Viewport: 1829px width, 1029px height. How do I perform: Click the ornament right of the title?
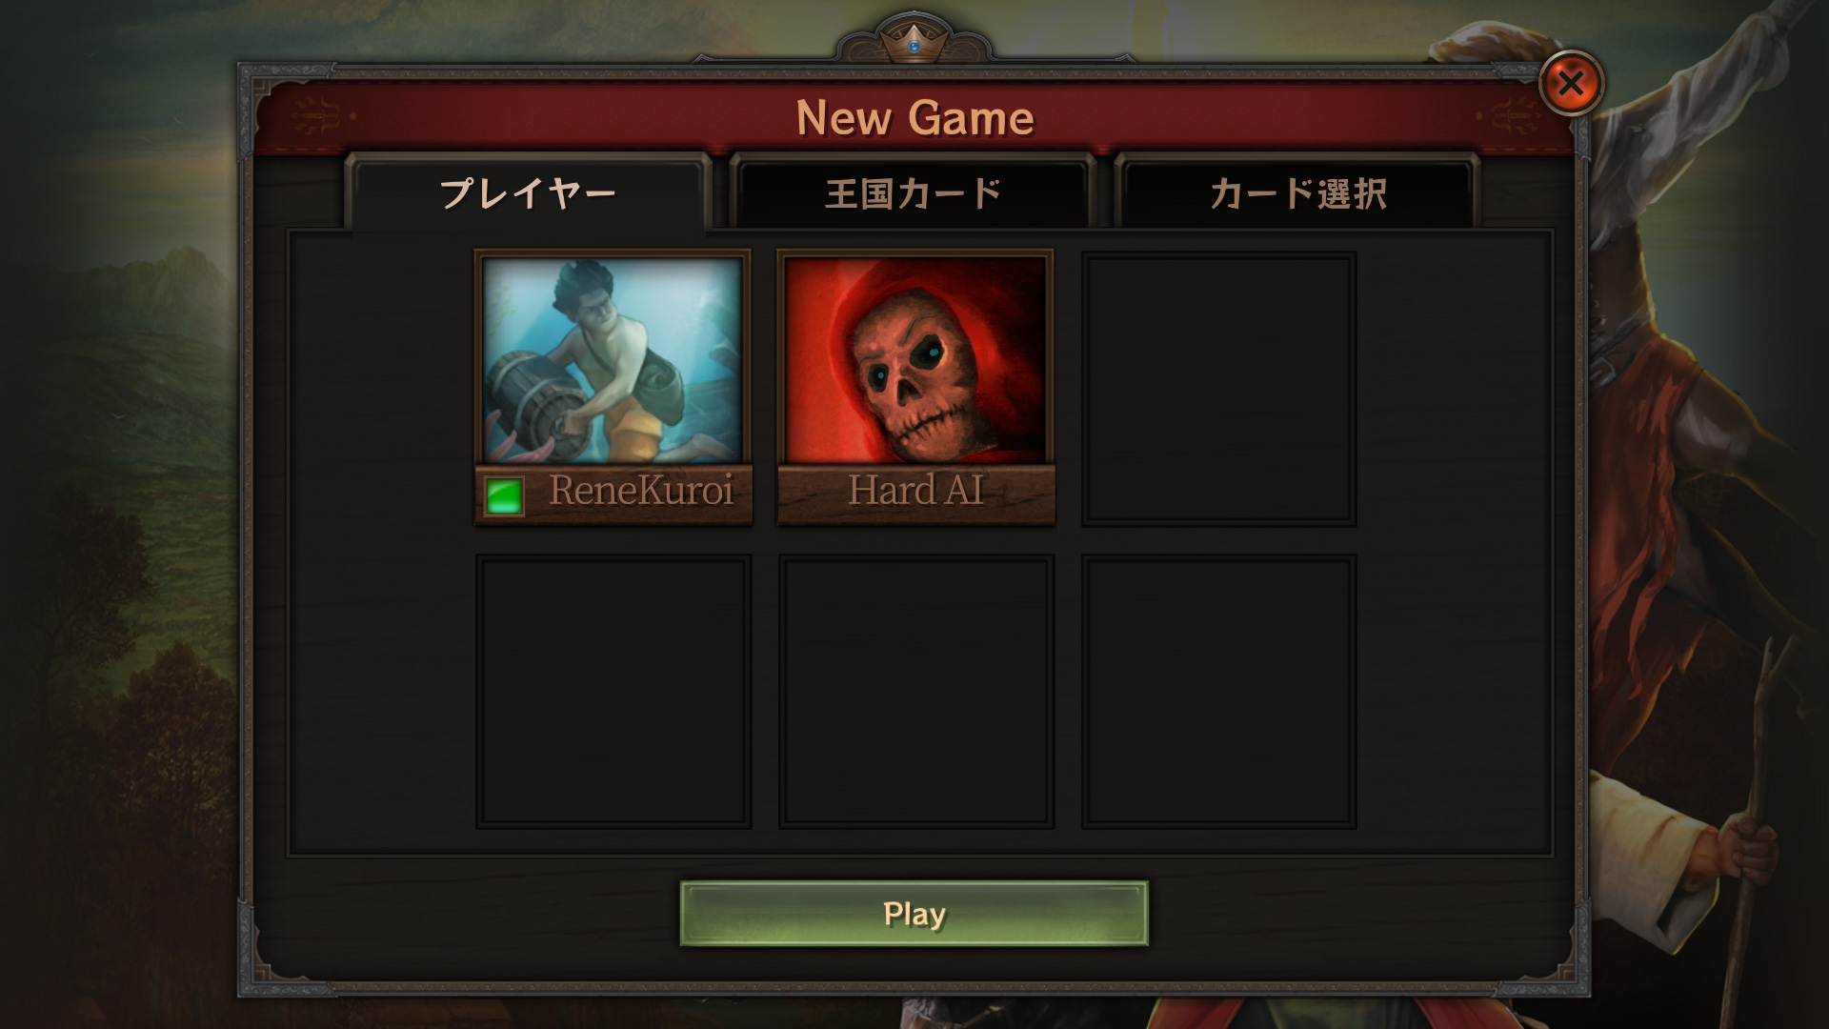click(1510, 116)
